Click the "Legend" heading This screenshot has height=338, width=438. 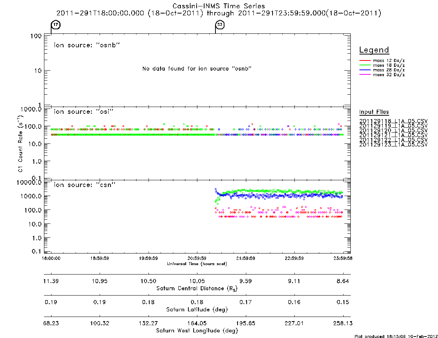coord(374,50)
